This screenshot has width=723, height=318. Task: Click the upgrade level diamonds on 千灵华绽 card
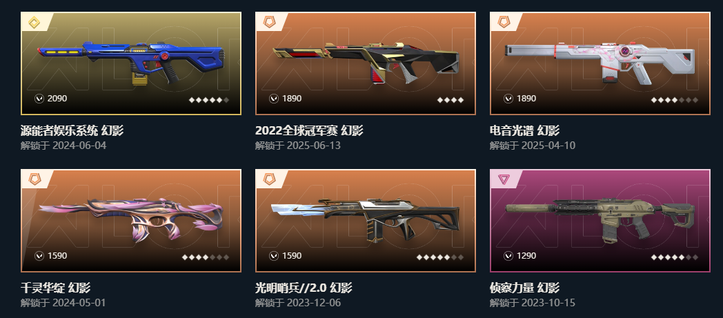[206, 257]
